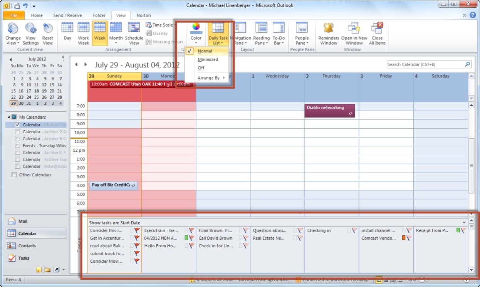480x287 pixels.
Task: Click the View Settings icon
Action: point(30,33)
